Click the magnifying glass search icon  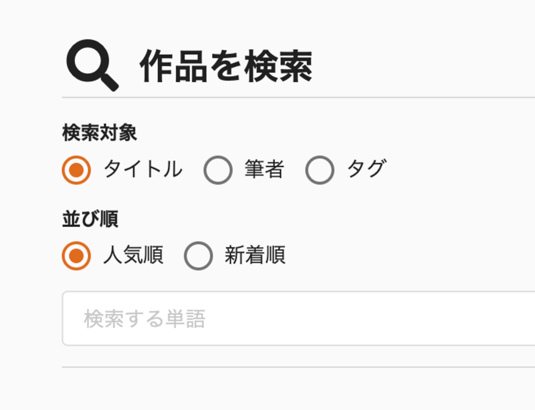93,65
